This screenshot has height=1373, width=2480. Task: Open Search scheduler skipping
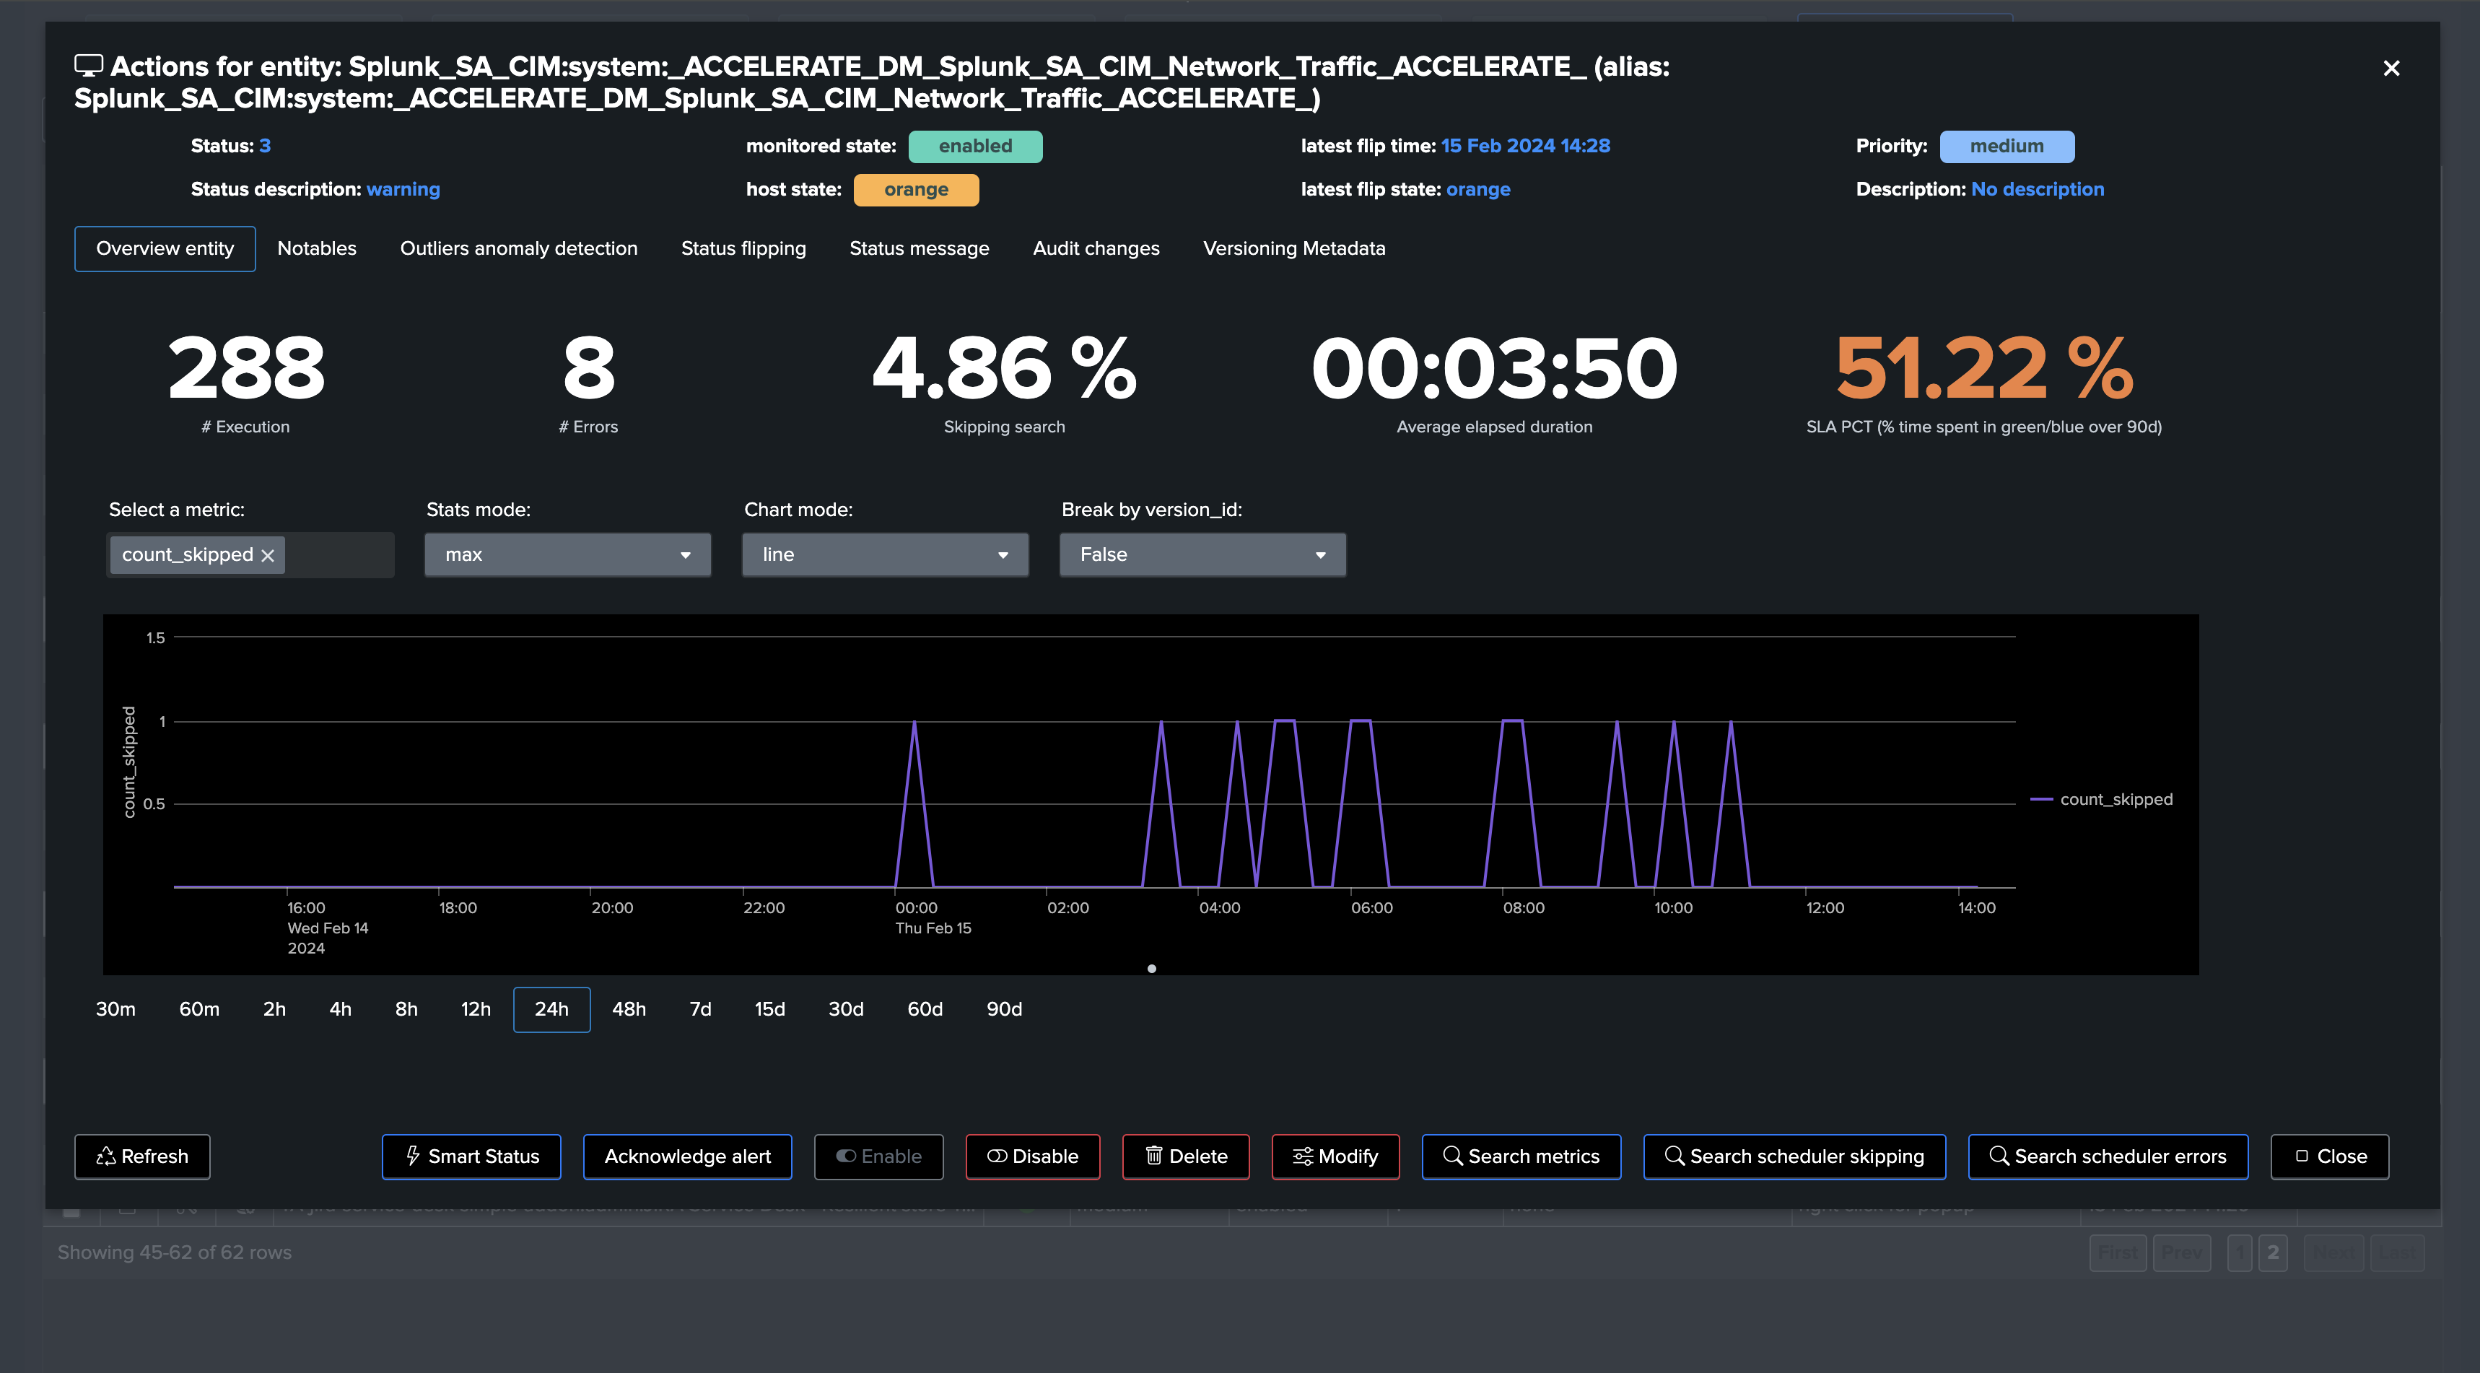click(x=1794, y=1156)
